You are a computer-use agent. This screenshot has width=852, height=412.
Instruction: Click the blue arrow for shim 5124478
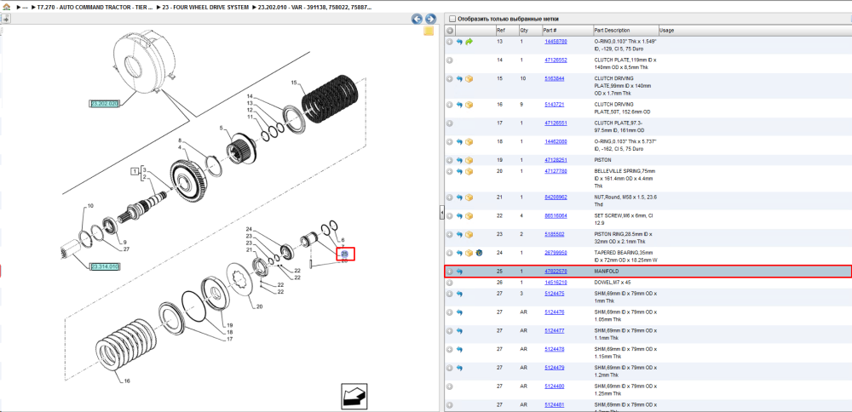(459, 349)
